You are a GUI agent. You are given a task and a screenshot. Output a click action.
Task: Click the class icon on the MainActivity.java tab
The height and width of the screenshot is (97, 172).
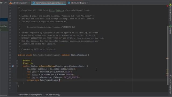point(69,3)
